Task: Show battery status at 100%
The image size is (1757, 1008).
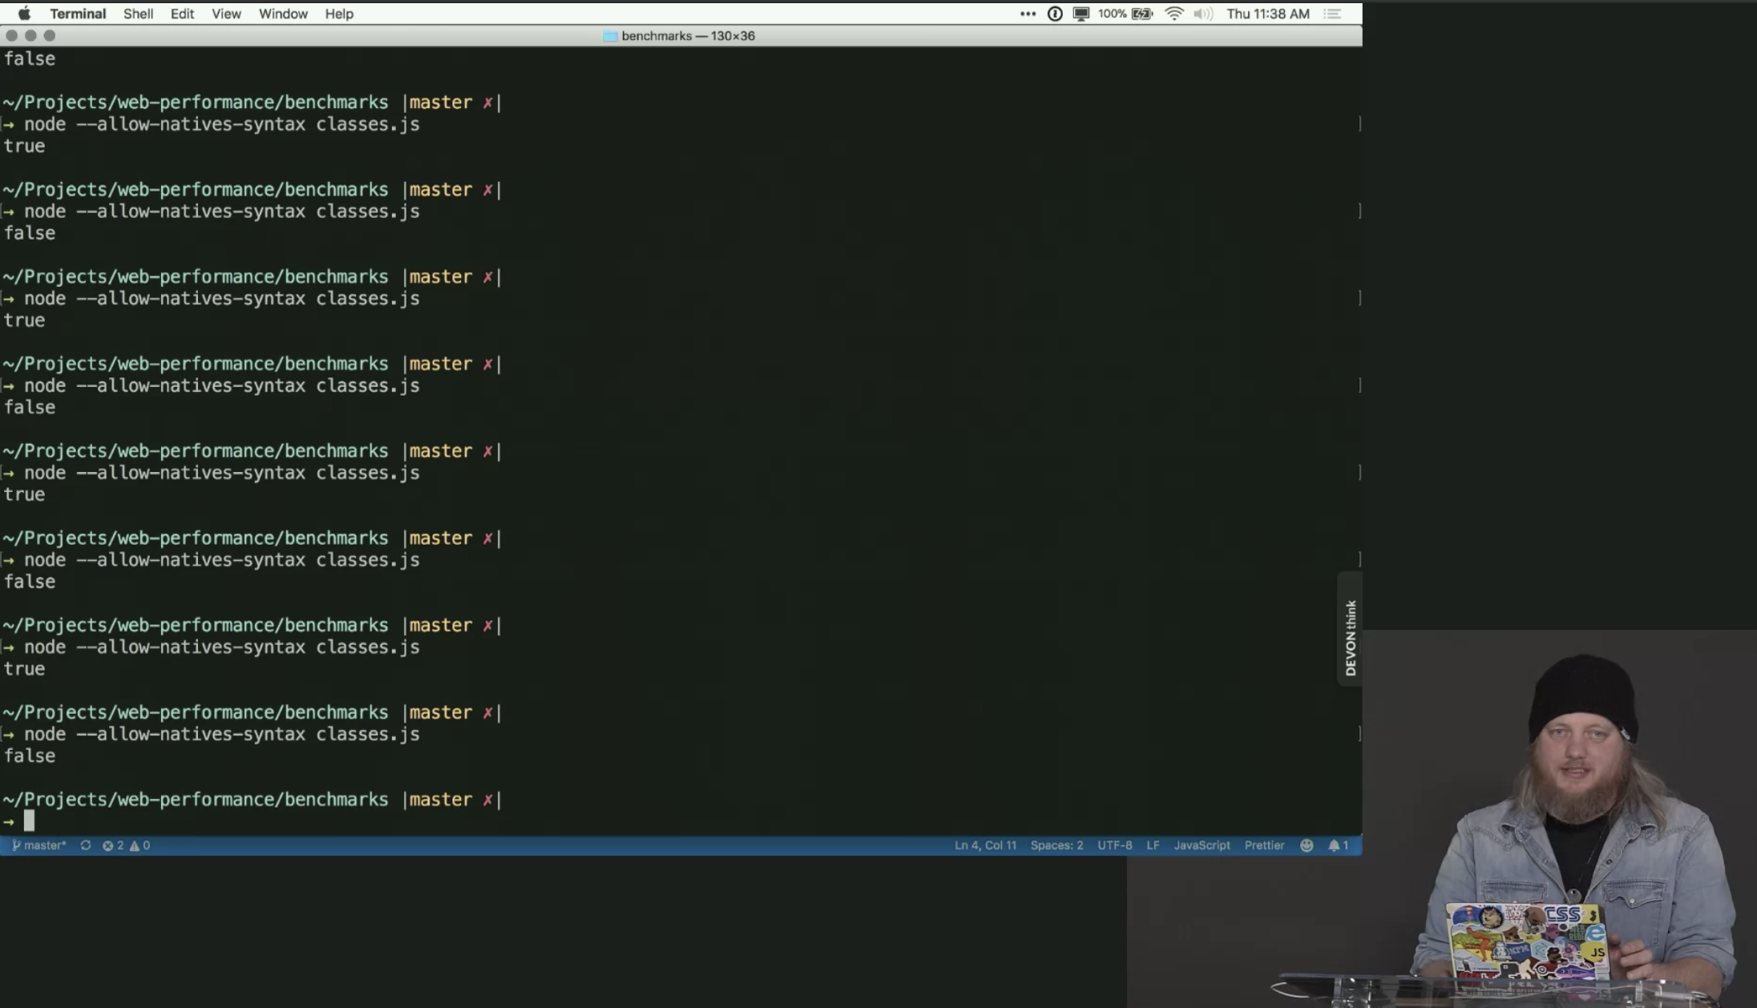Action: tap(1125, 14)
